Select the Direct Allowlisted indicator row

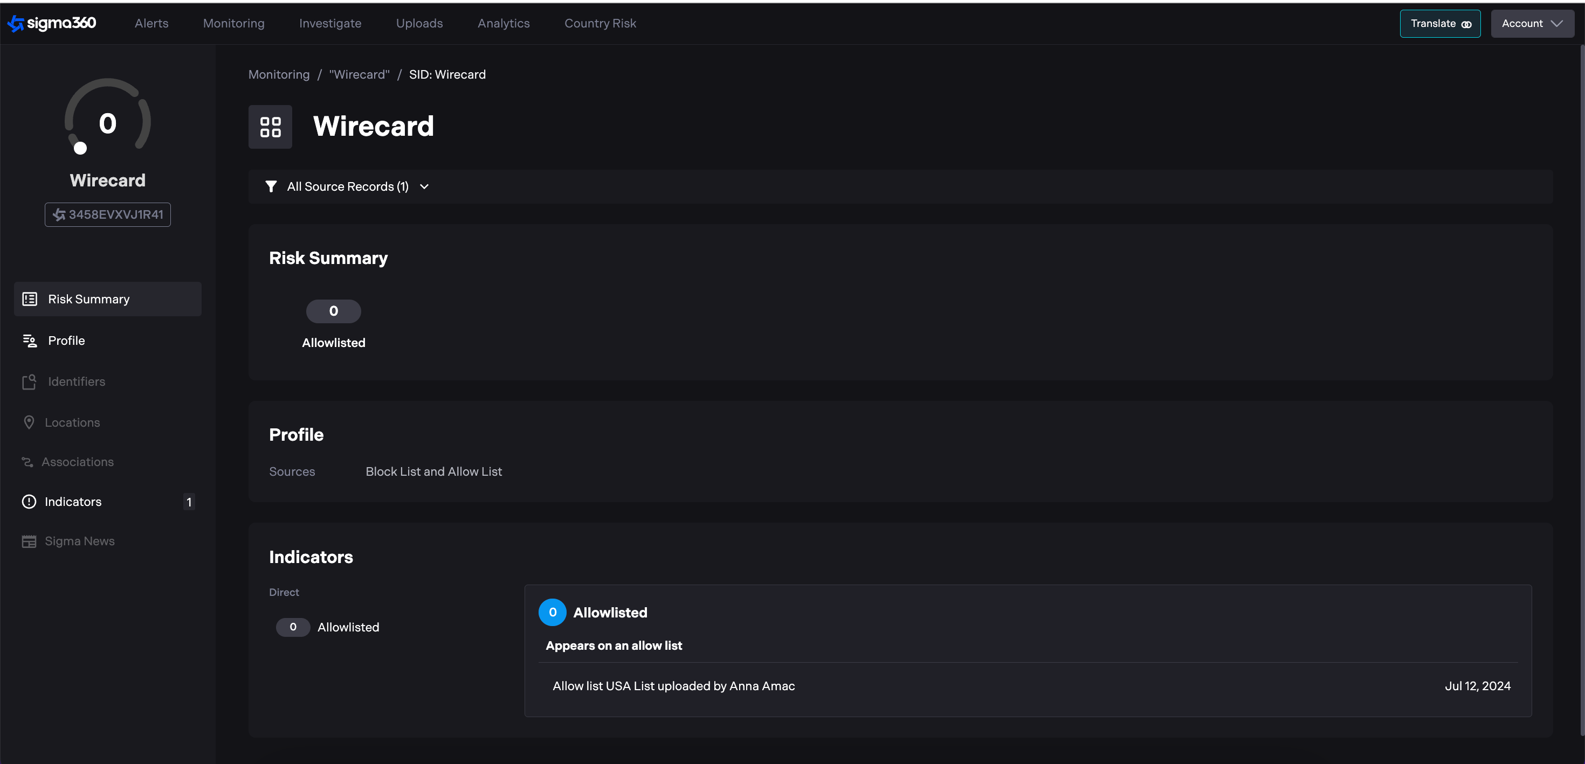pyautogui.click(x=328, y=628)
